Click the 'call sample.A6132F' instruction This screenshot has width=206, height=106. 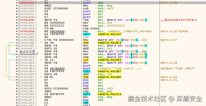tap(102, 34)
